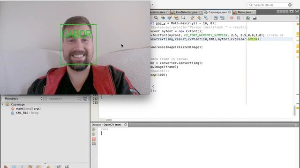Click topmost yellow warning mark in error stripe
Screen dimensions: 300x168
coord(298,24)
